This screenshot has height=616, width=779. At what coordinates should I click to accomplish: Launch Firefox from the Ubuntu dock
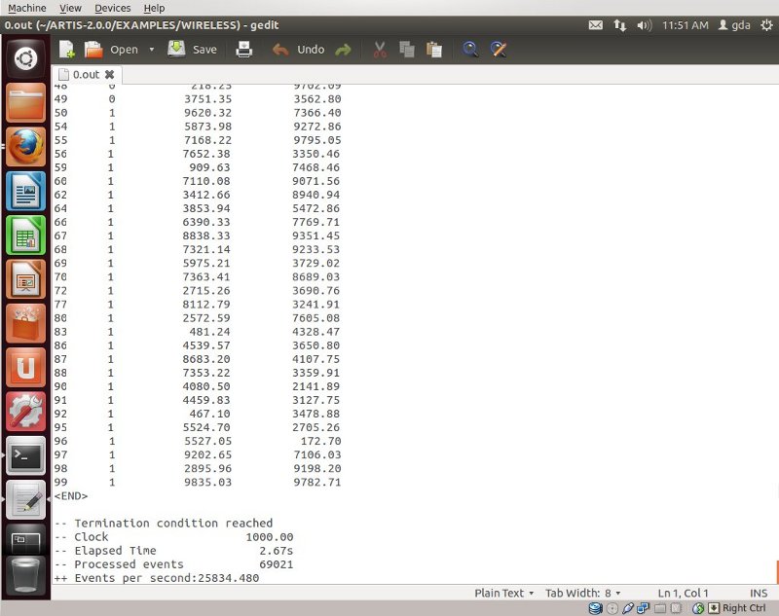pyautogui.click(x=26, y=146)
